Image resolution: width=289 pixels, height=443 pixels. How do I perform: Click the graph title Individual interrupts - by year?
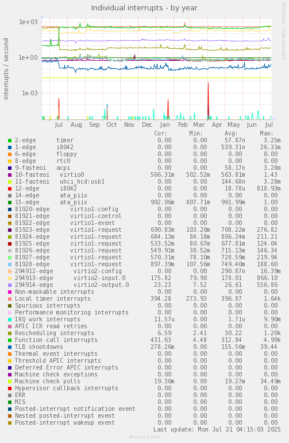pos(144,8)
